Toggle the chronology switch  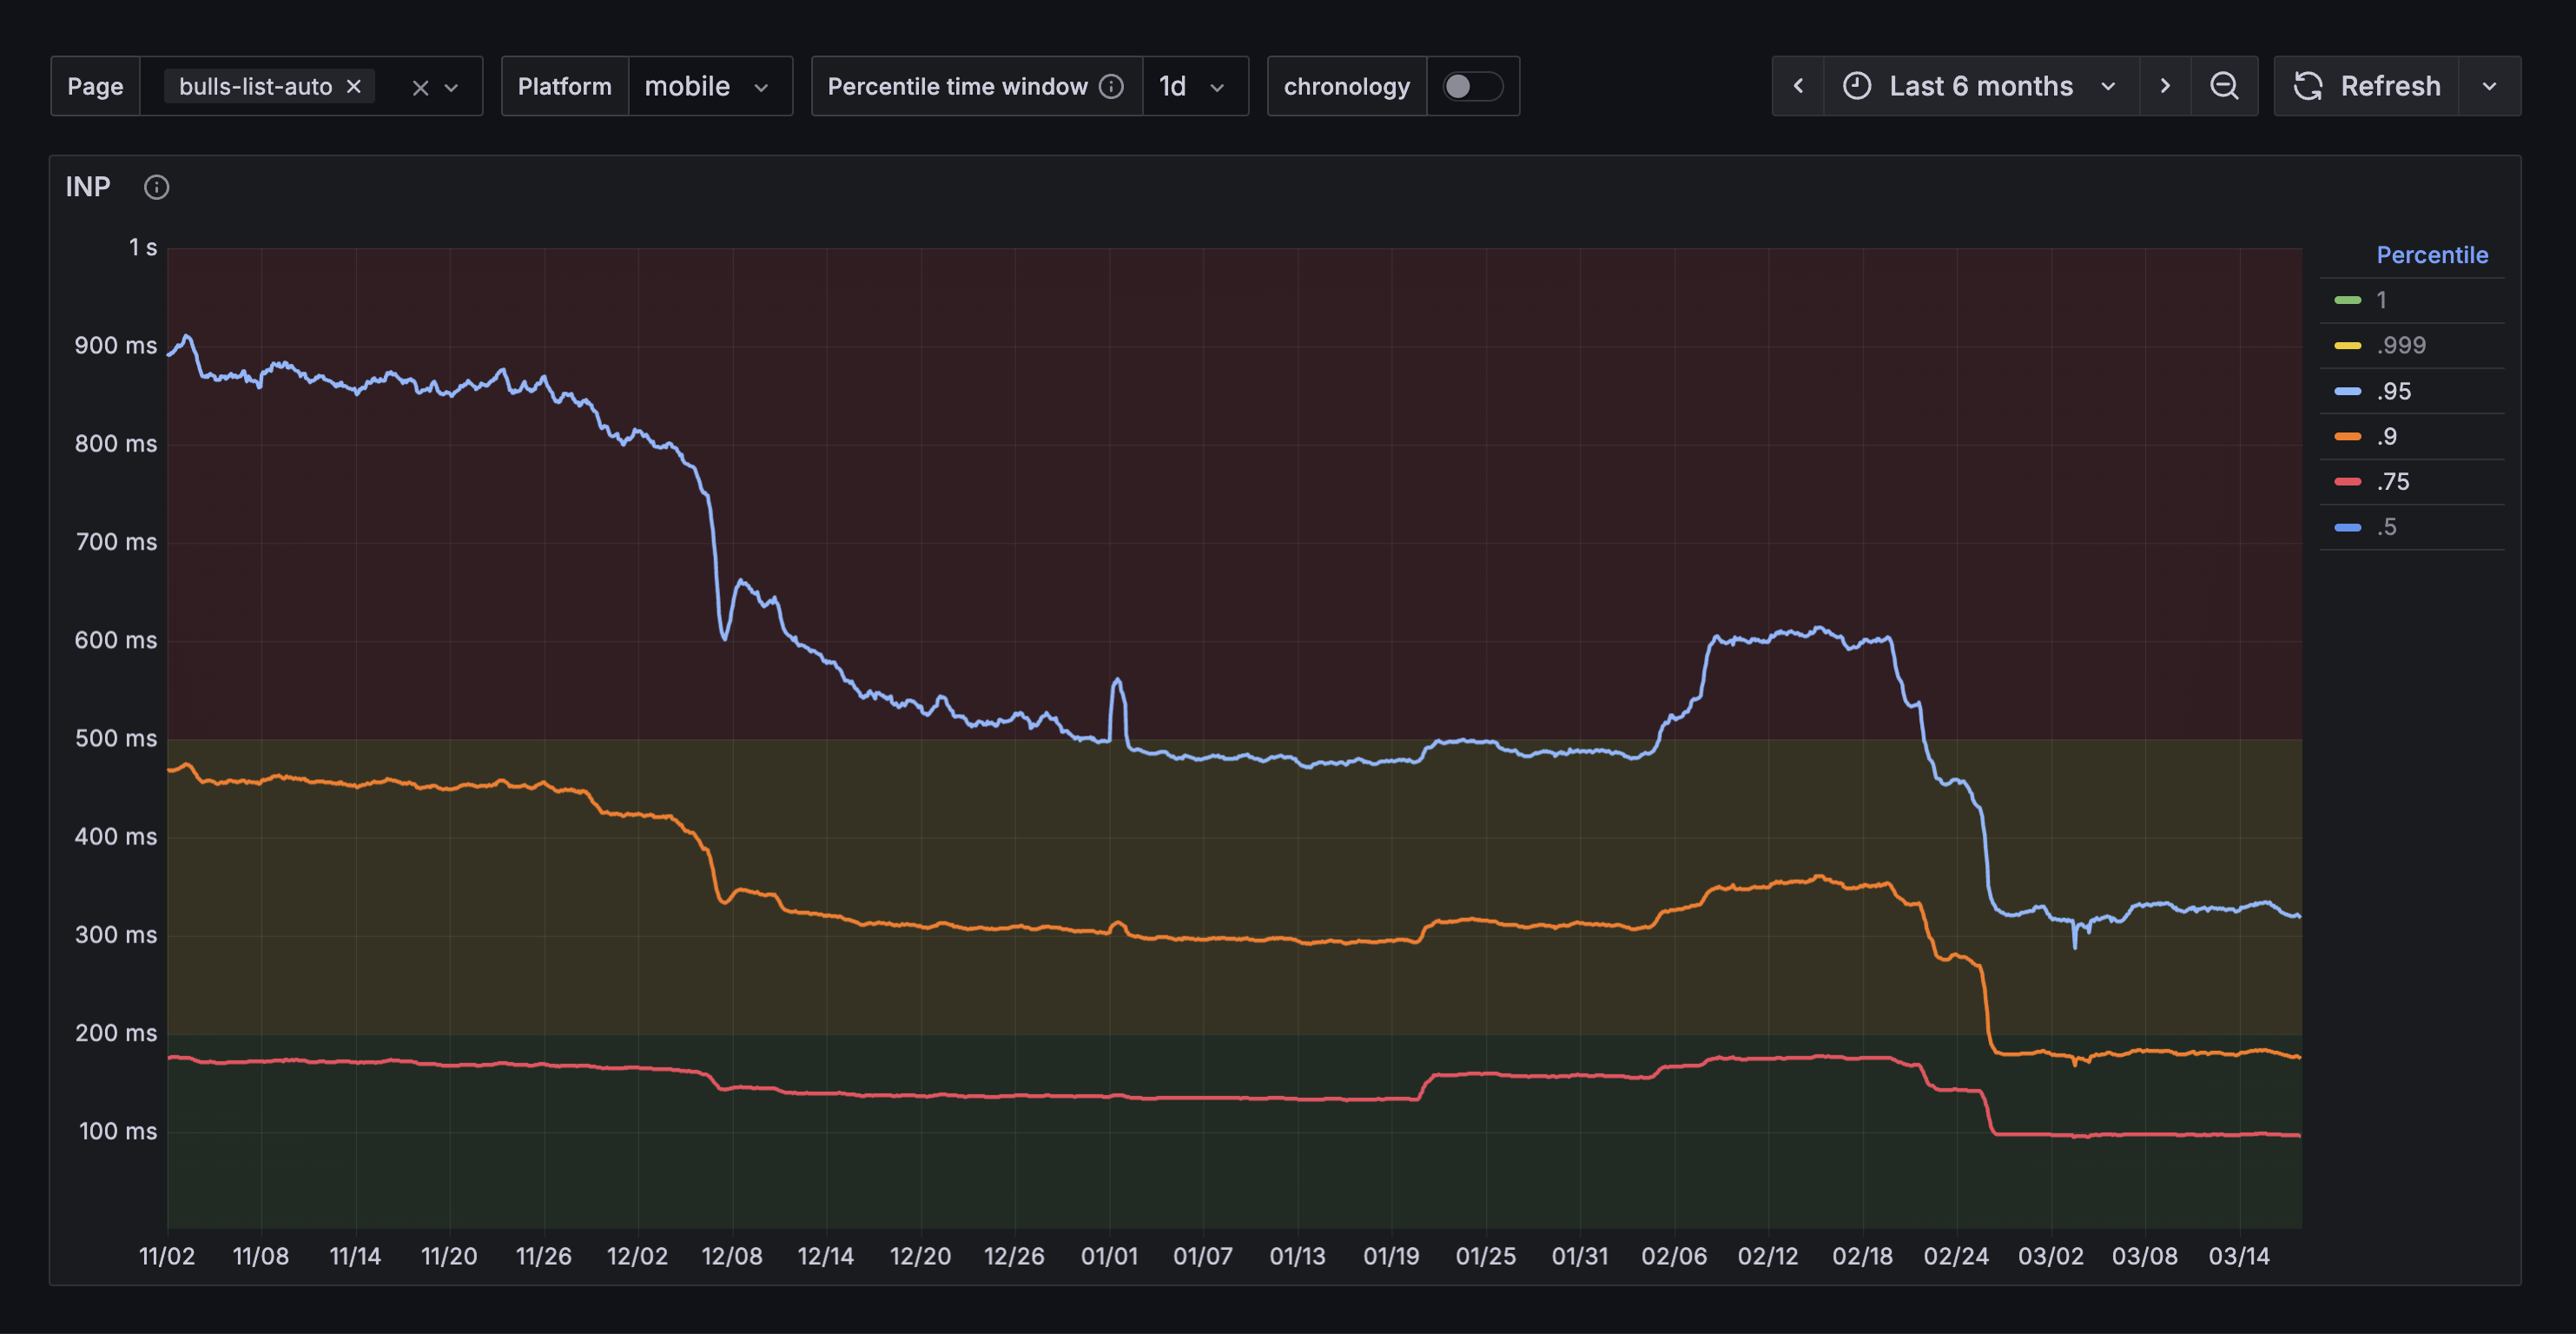1471,86
